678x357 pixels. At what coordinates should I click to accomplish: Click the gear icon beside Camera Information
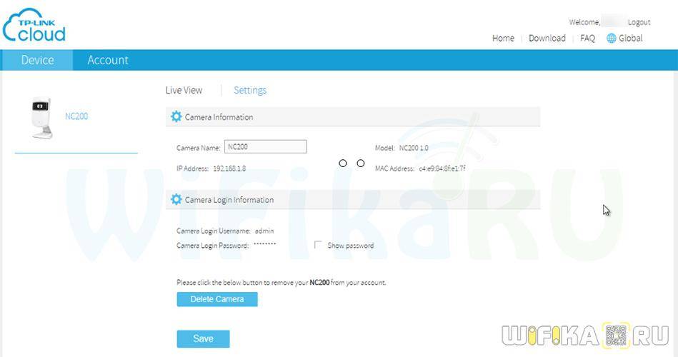[x=176, y=116]
